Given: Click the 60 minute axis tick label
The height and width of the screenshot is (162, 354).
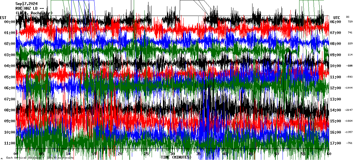Looking at the screenshot, I should pyautogui.click(x=328, y=154).
